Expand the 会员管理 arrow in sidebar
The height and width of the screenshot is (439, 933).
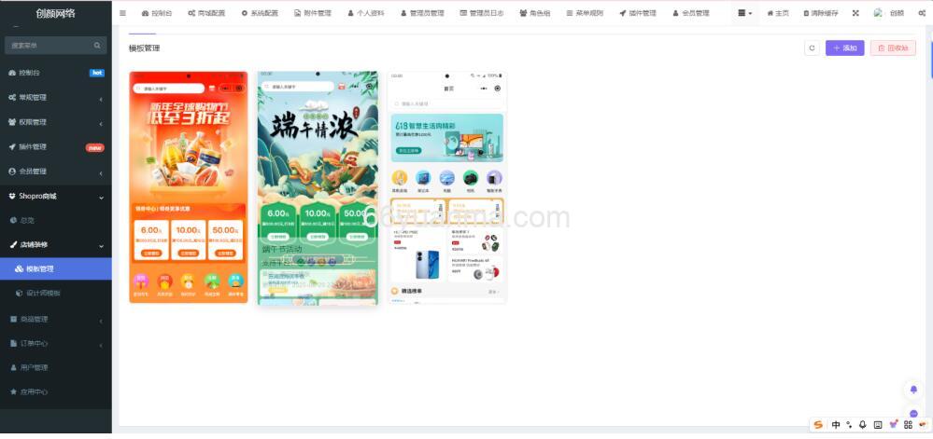click(x=101, y=172)
